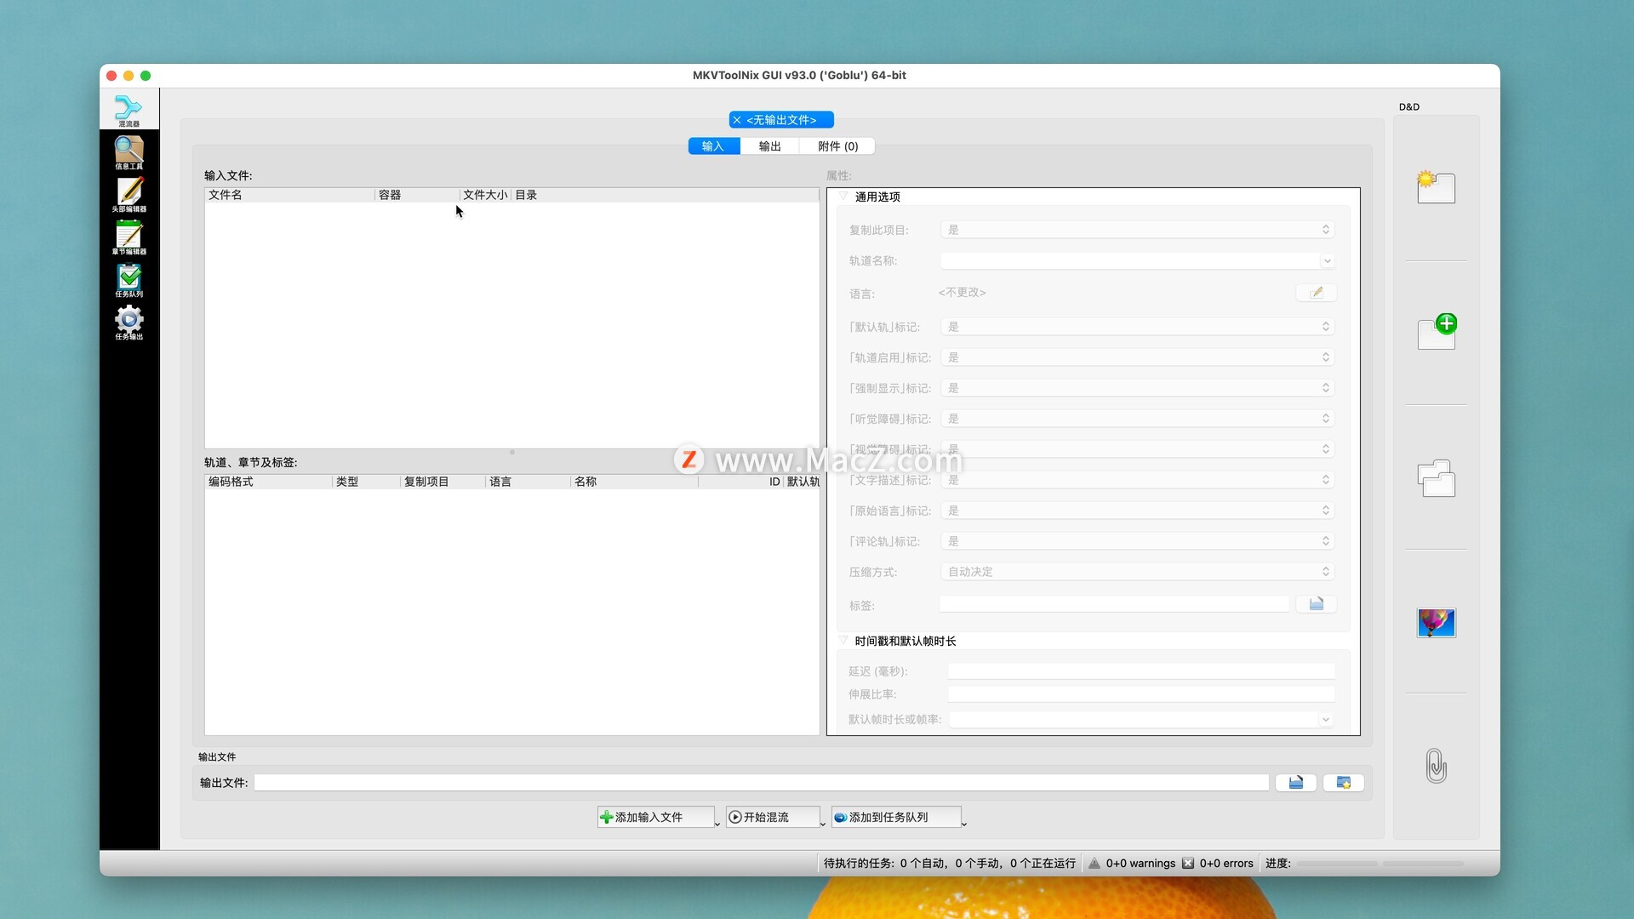Open the 头部编辑器 header editor
The width and height of the screenshot is (1634, 919).
129,195
